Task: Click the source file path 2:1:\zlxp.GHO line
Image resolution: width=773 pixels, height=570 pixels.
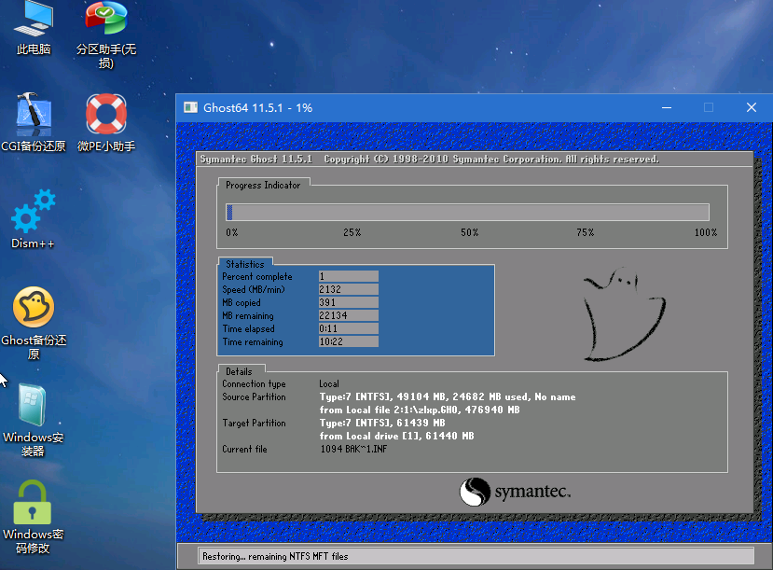Action: (420, 410)
